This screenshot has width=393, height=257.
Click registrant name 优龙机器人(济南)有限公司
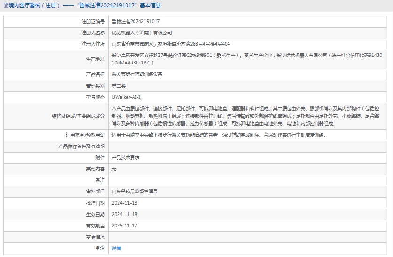141,33
